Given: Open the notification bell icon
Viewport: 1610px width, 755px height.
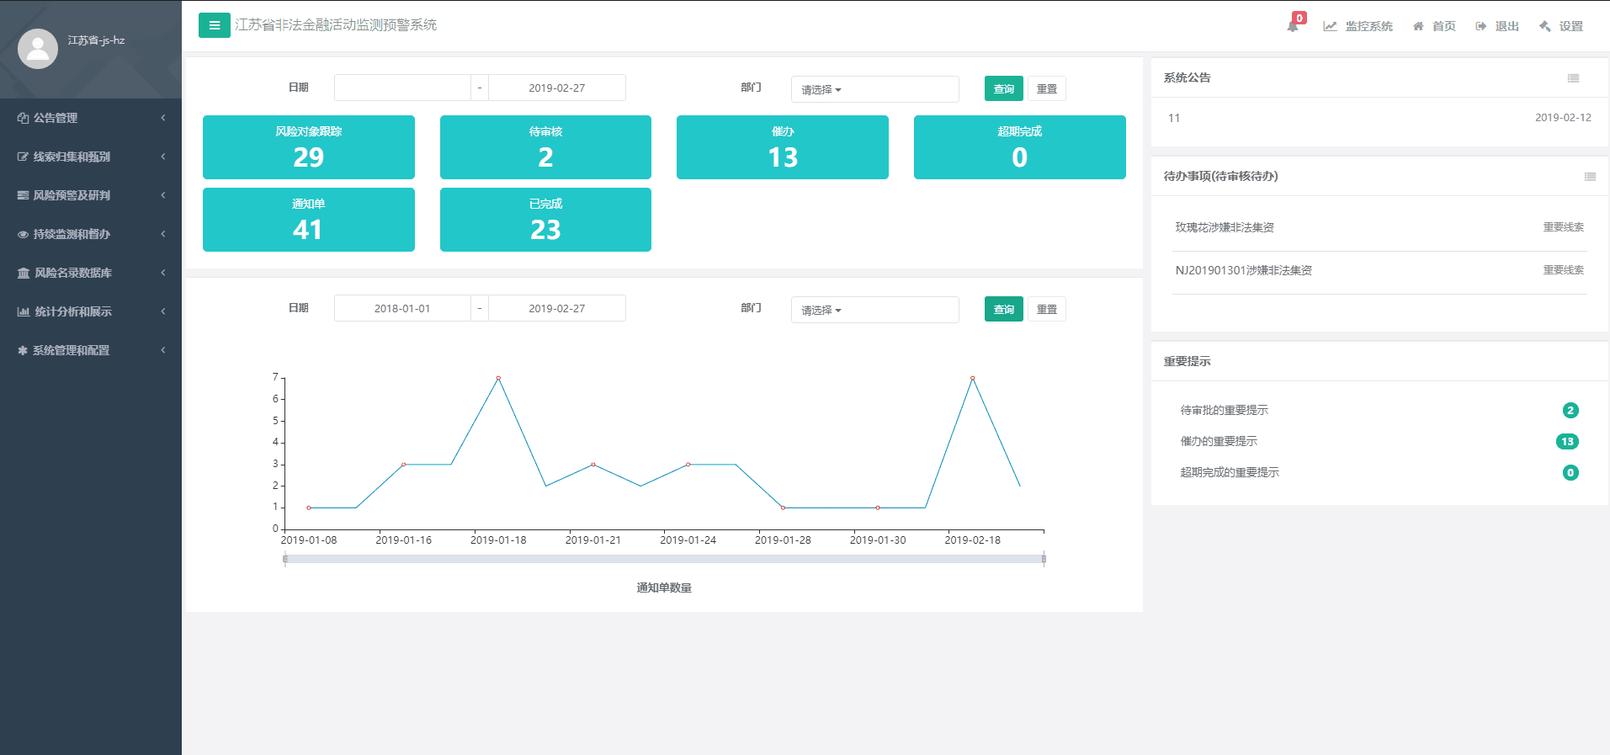Looking at the screenshot, I should pos(1293,26).
